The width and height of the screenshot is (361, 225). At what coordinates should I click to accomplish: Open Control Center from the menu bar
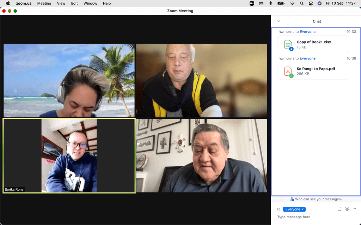point(311,3)
